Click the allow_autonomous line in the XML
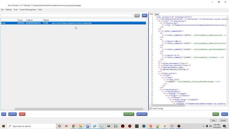This screenshot has height=129, width=229. point(173,63)
